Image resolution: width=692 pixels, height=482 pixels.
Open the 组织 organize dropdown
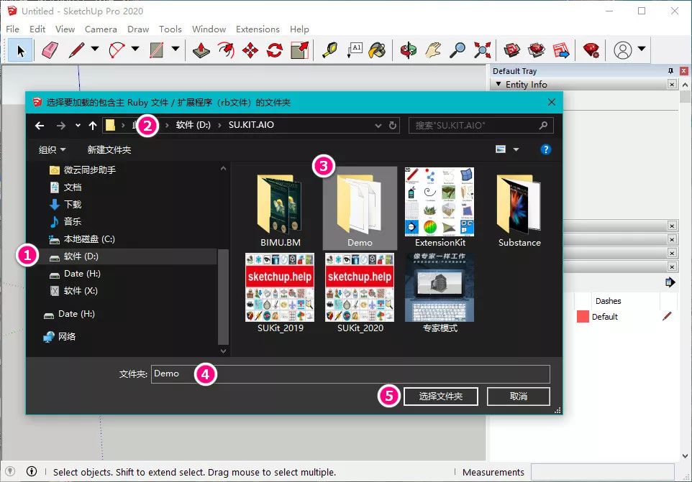[x=52, y=150]
